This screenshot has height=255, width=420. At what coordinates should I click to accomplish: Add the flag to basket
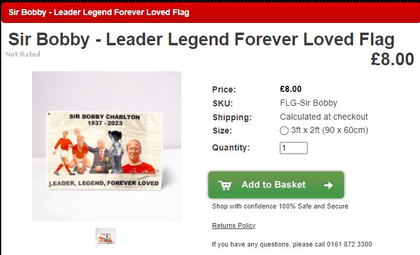coord(276,185)
